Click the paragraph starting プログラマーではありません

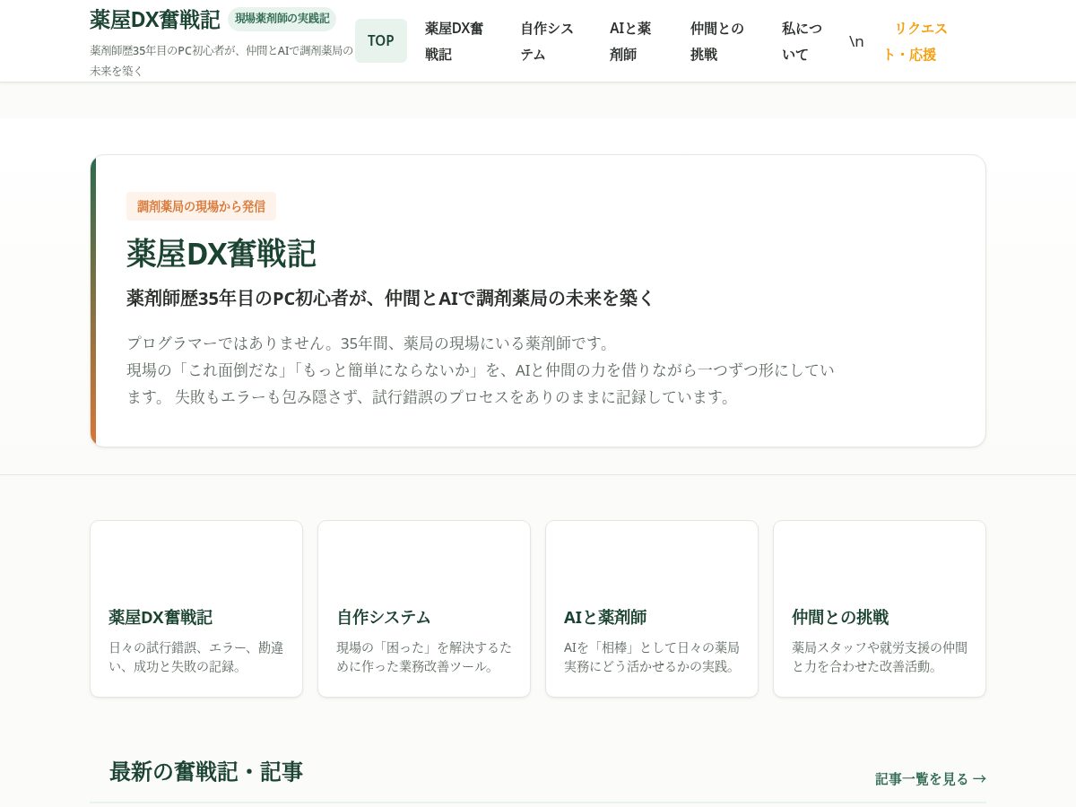click(x=481, y=369)
